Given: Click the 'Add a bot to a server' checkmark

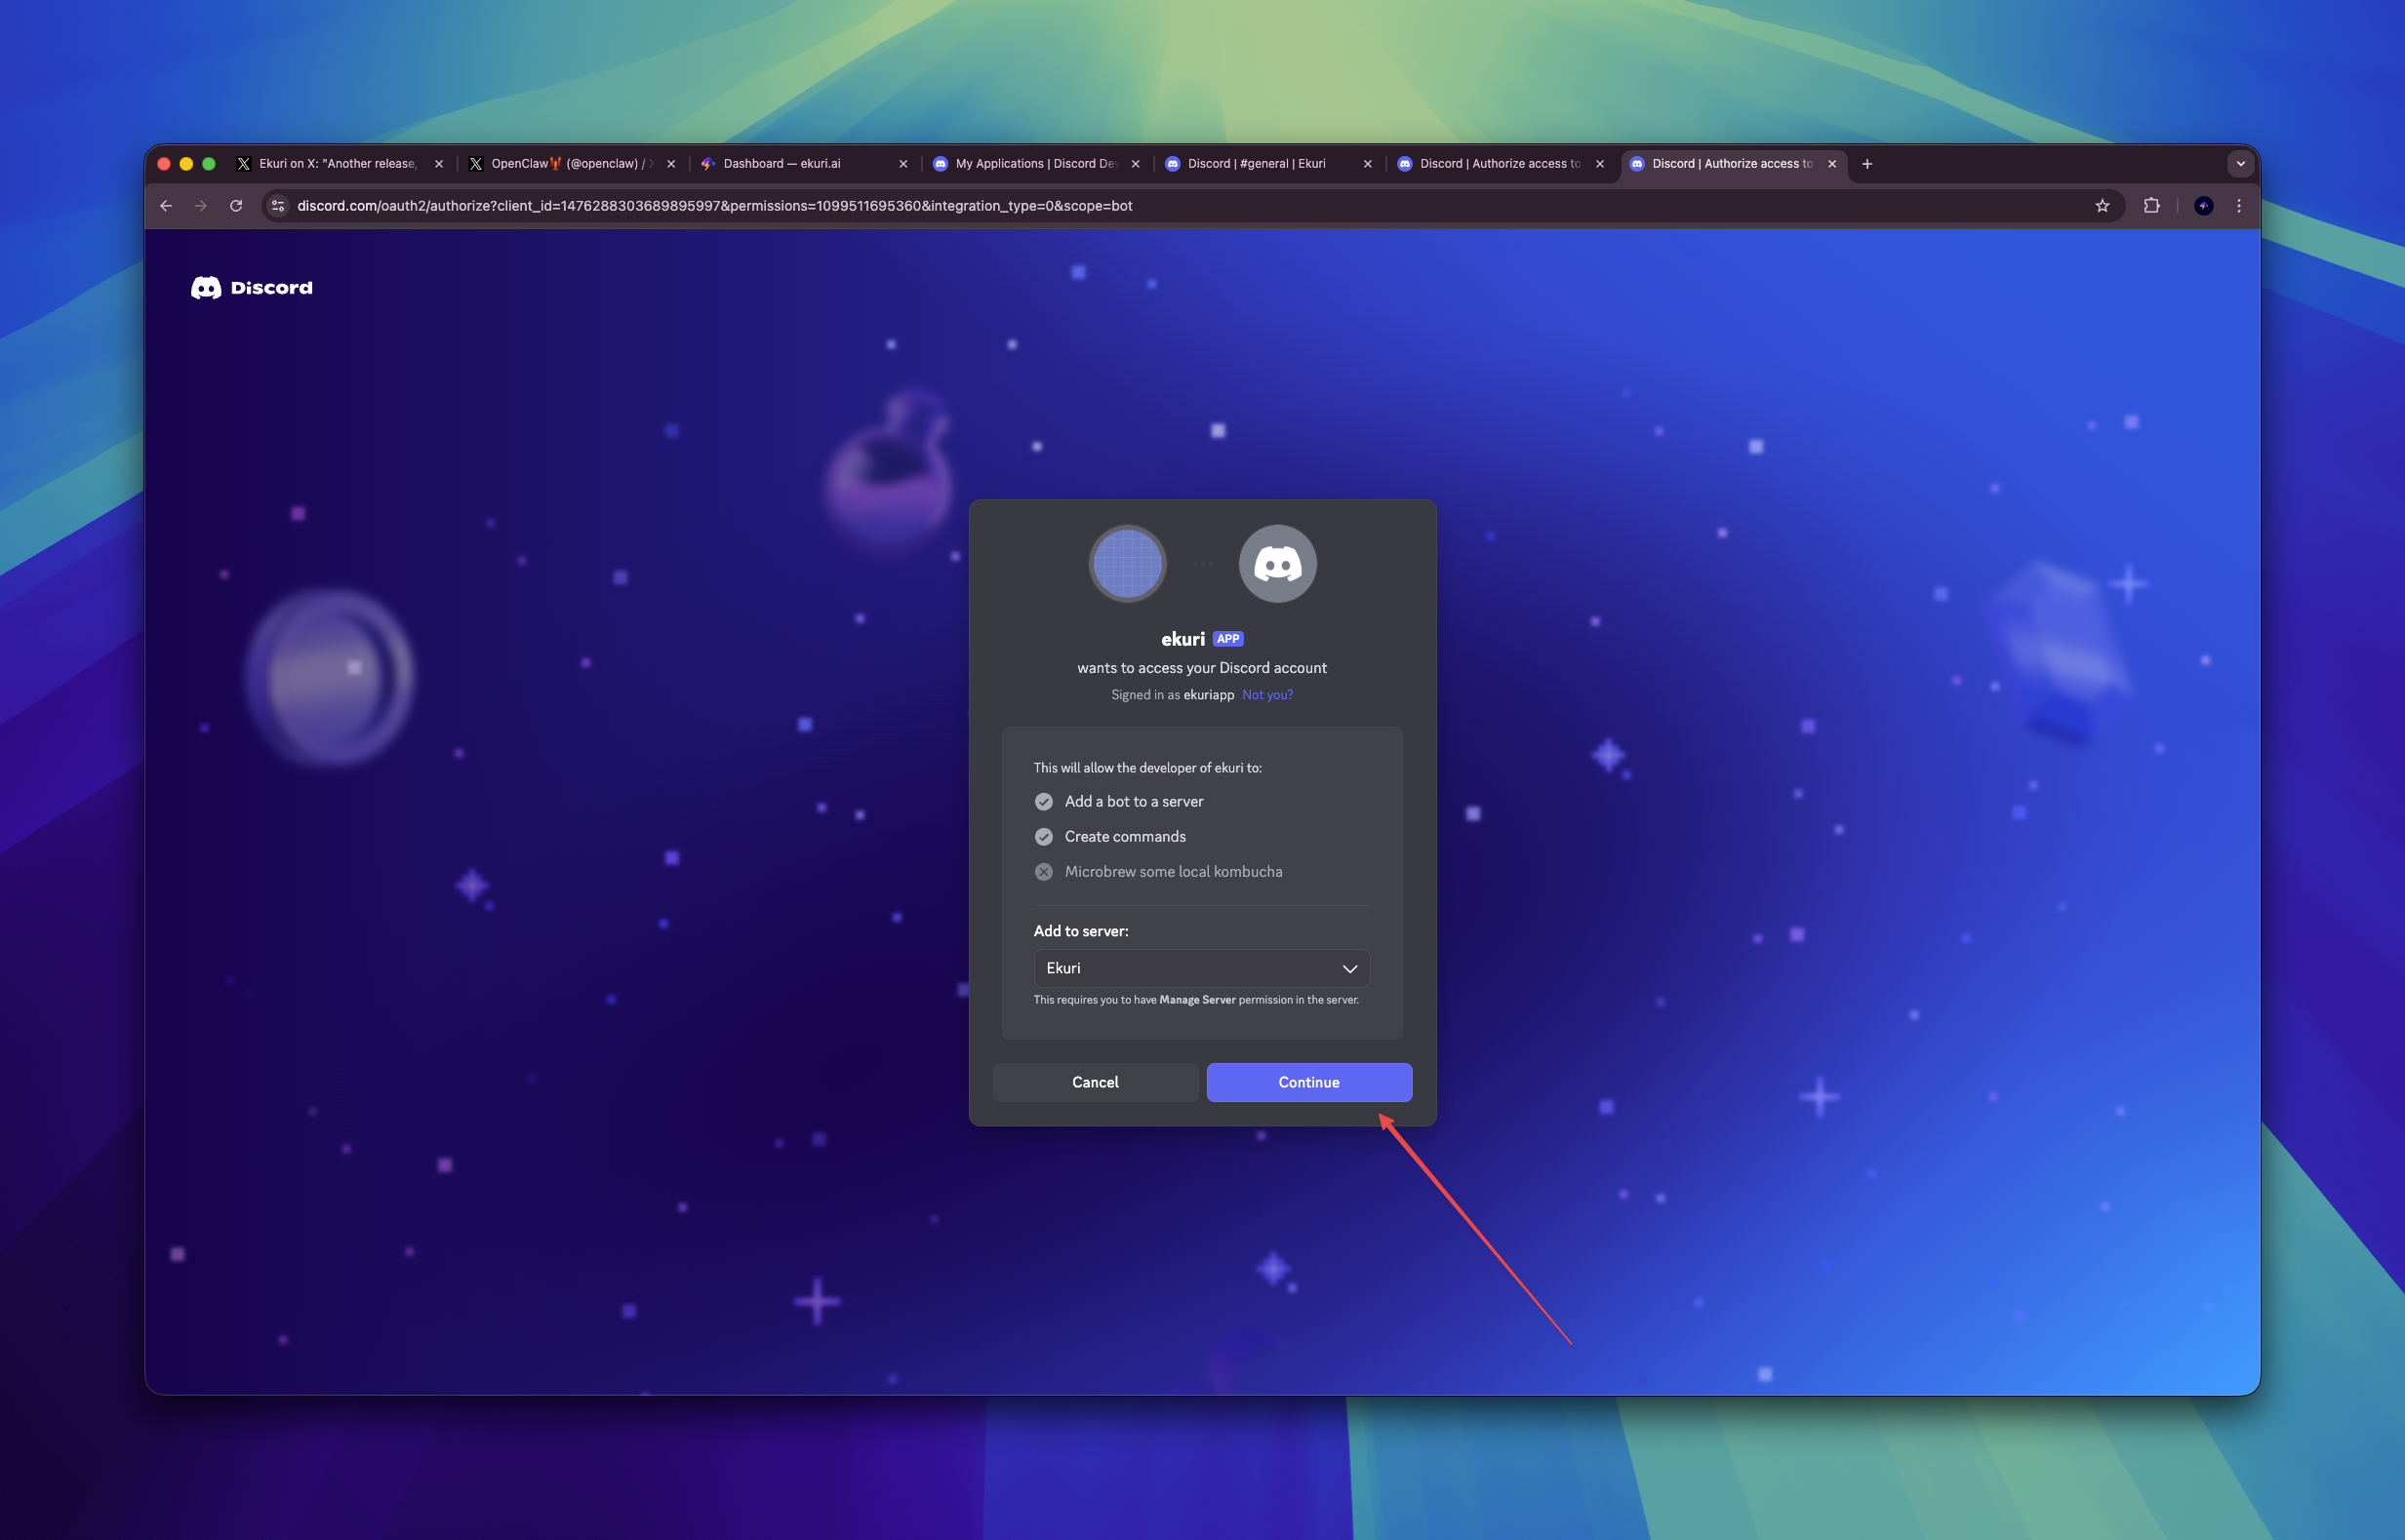Looking at the screenshot, I should pos(1043,802).
